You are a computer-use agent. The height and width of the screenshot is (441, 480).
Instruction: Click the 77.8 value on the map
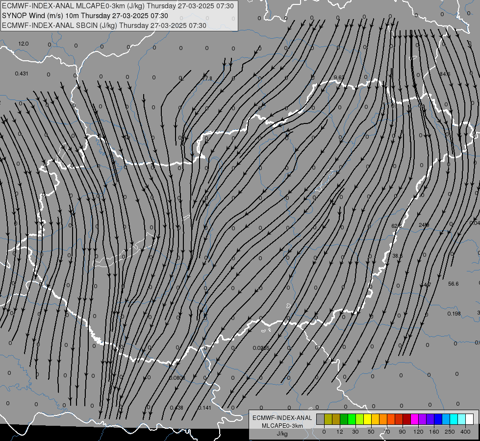[x=207, y=78]
